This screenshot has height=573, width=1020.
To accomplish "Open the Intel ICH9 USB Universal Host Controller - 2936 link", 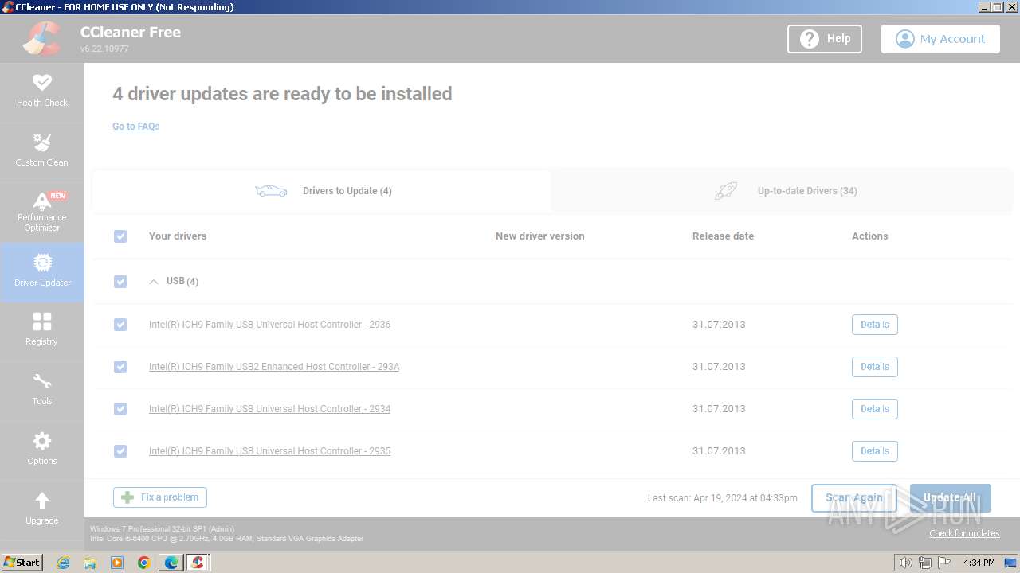I will click(x=269, y=325).
